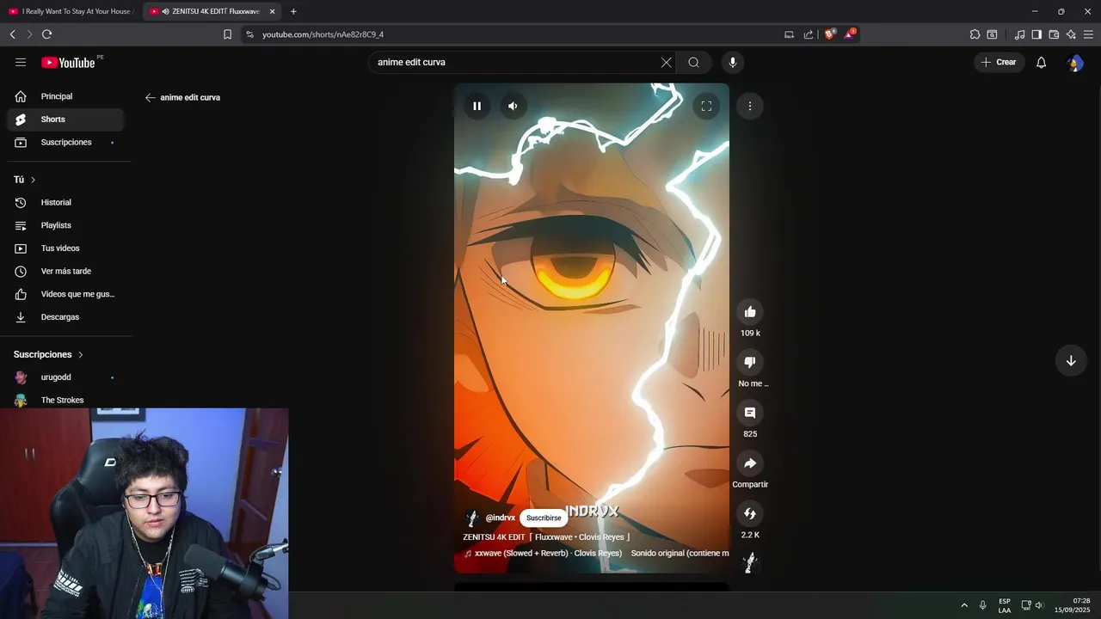The image size is (1101, 619).
Task: Expand the Suscripciones section header
Action: [x=48, y=354]
